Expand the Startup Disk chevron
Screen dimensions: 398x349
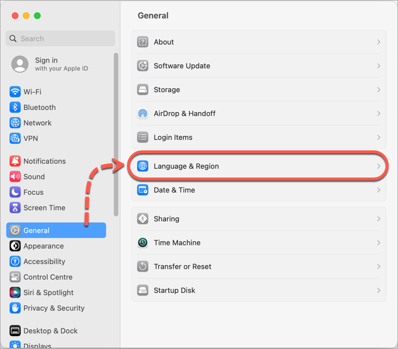click(379, 290)
